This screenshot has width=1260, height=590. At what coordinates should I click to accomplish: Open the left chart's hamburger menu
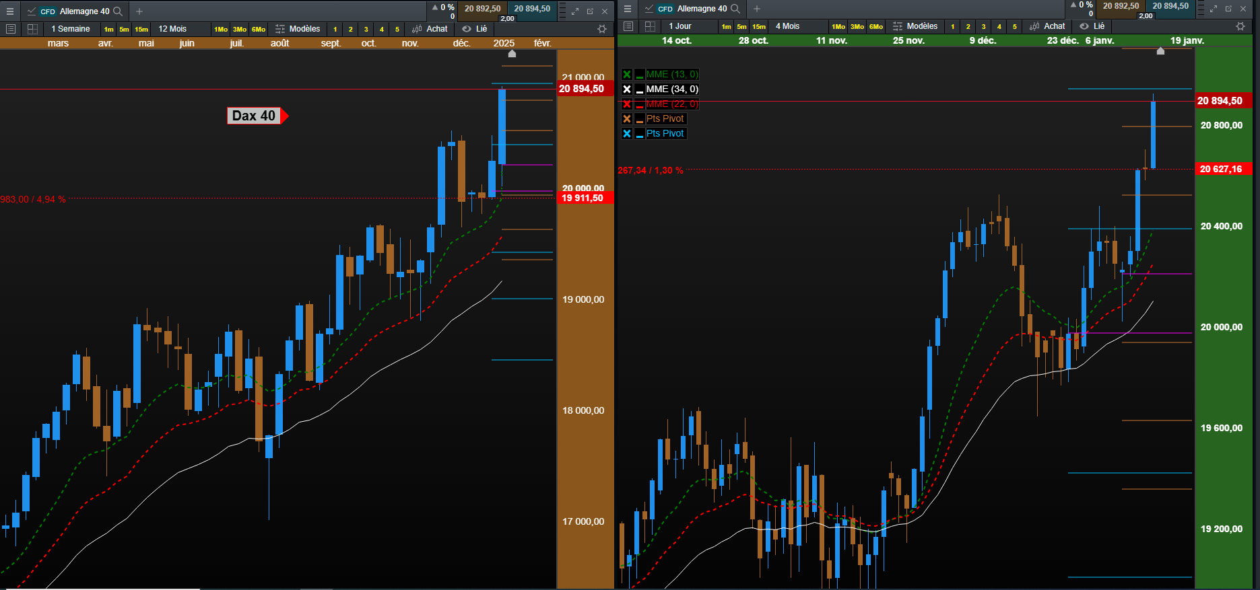[10, 11]
